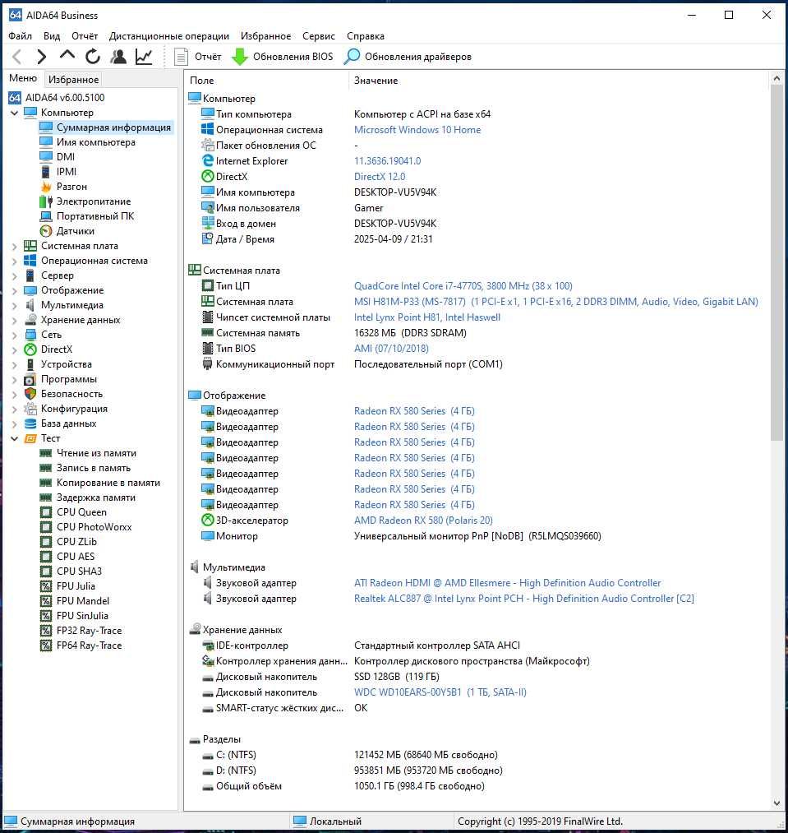The image size is (788, 833).
Task: Open the Отчёт menu in menu bar
Action: pos(85,36)
